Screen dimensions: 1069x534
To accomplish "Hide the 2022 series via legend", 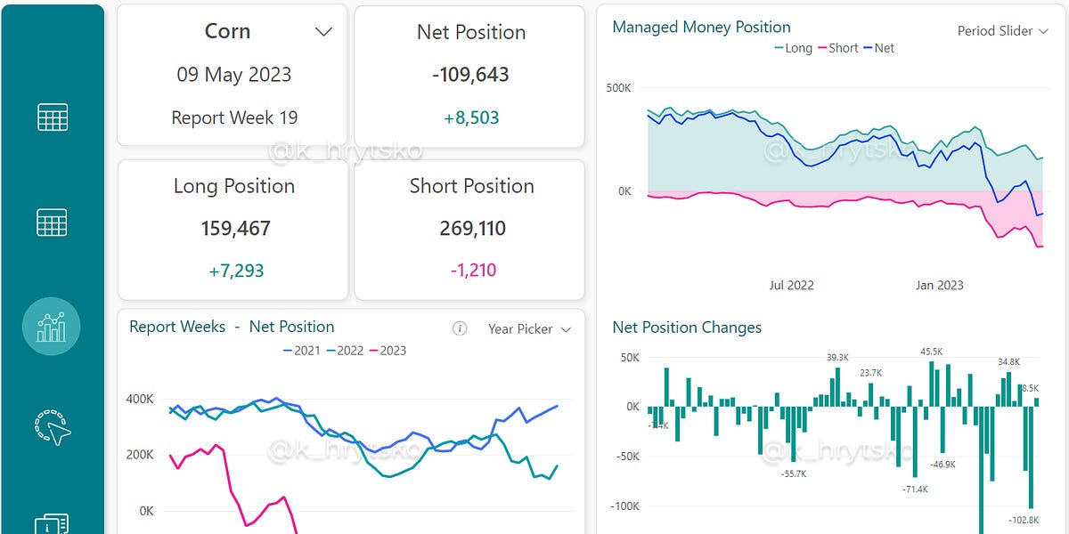I will pos(350,351).
